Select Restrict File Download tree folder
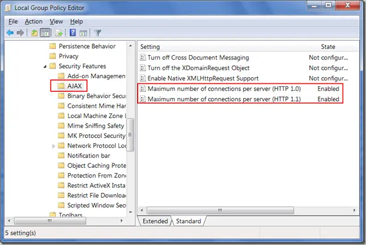The width and height of the screenshot is (366, 245). click(x=97, y=196)
